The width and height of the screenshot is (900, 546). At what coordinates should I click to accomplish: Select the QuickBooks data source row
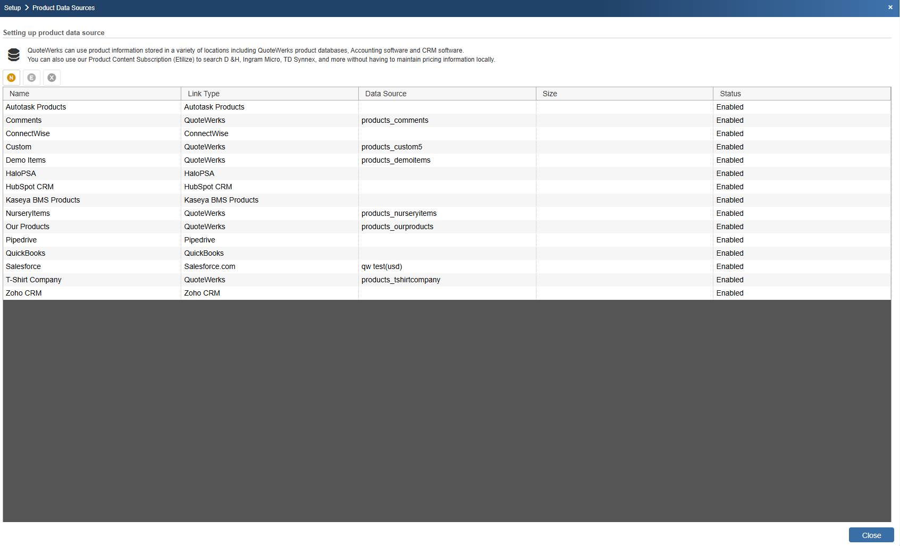447,253
